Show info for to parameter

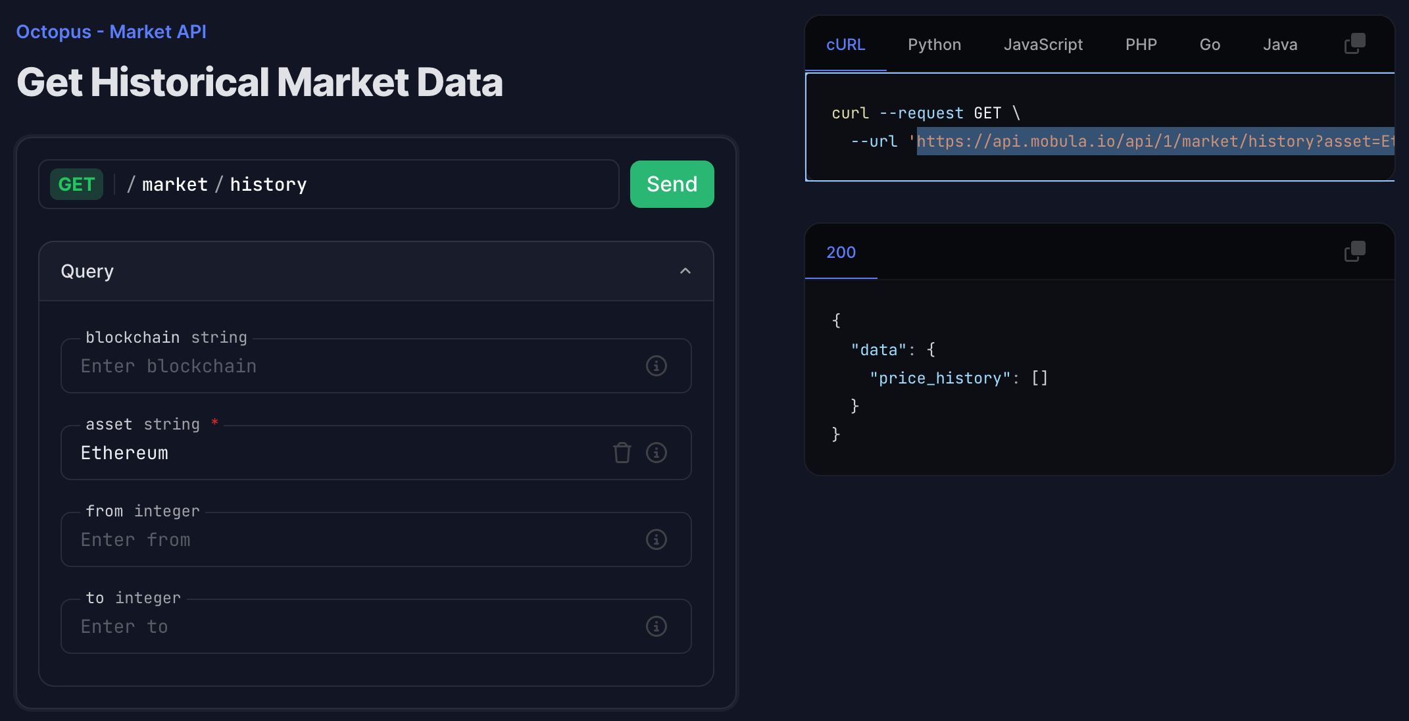(656, 626)
